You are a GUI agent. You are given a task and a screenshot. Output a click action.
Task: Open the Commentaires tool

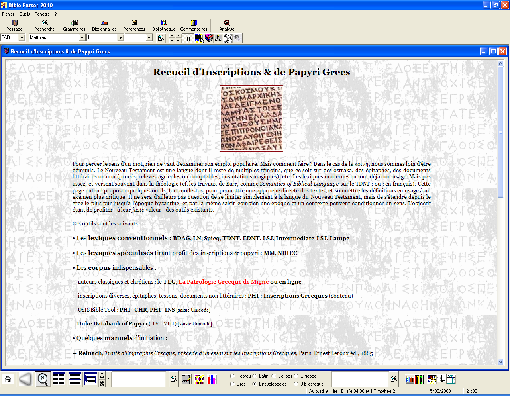click(x=194, y=25)
